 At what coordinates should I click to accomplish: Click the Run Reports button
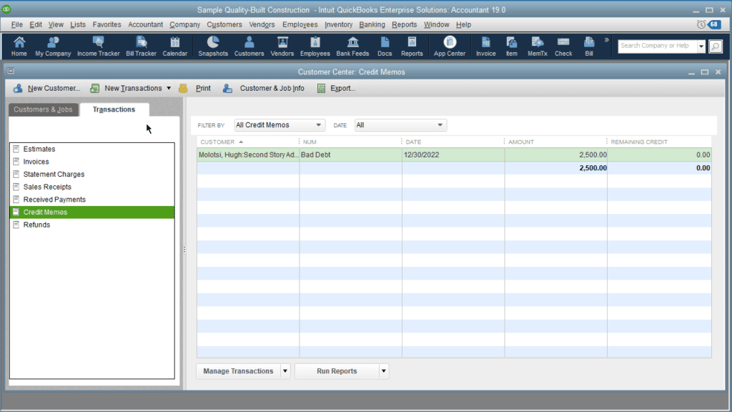(336, 371)
